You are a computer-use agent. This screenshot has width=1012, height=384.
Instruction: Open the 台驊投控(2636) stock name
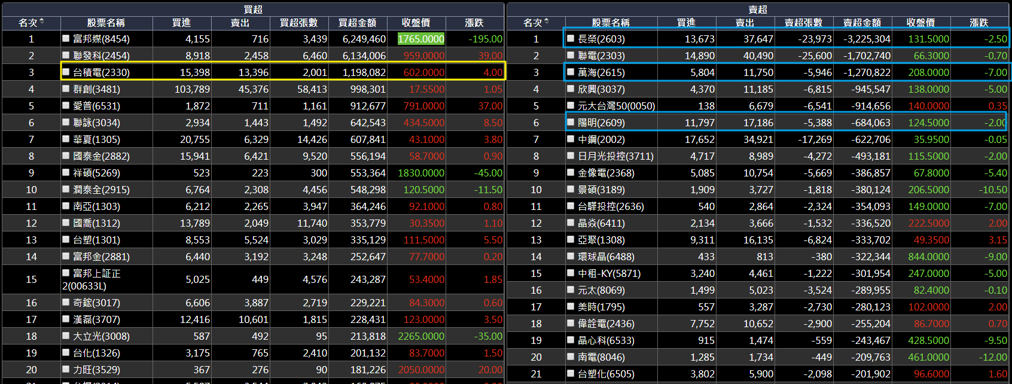pyautogui.click(x=611, y=206)
